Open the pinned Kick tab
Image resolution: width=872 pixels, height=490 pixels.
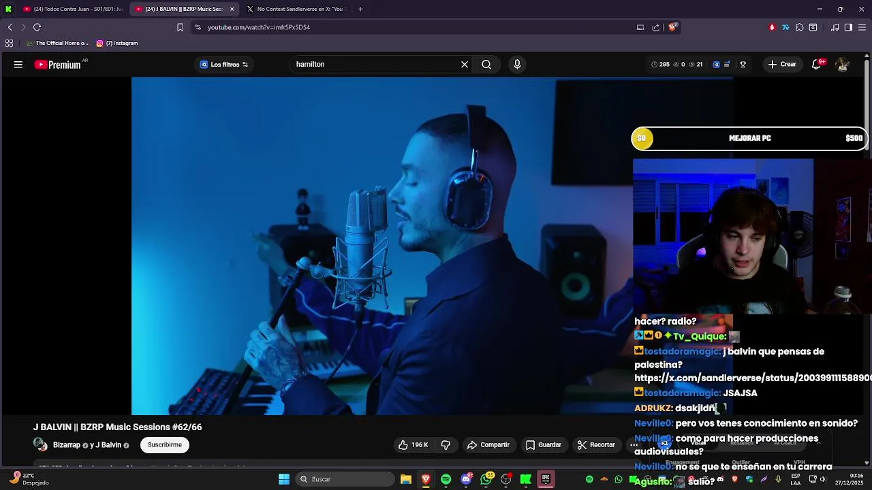pos(8,9)
